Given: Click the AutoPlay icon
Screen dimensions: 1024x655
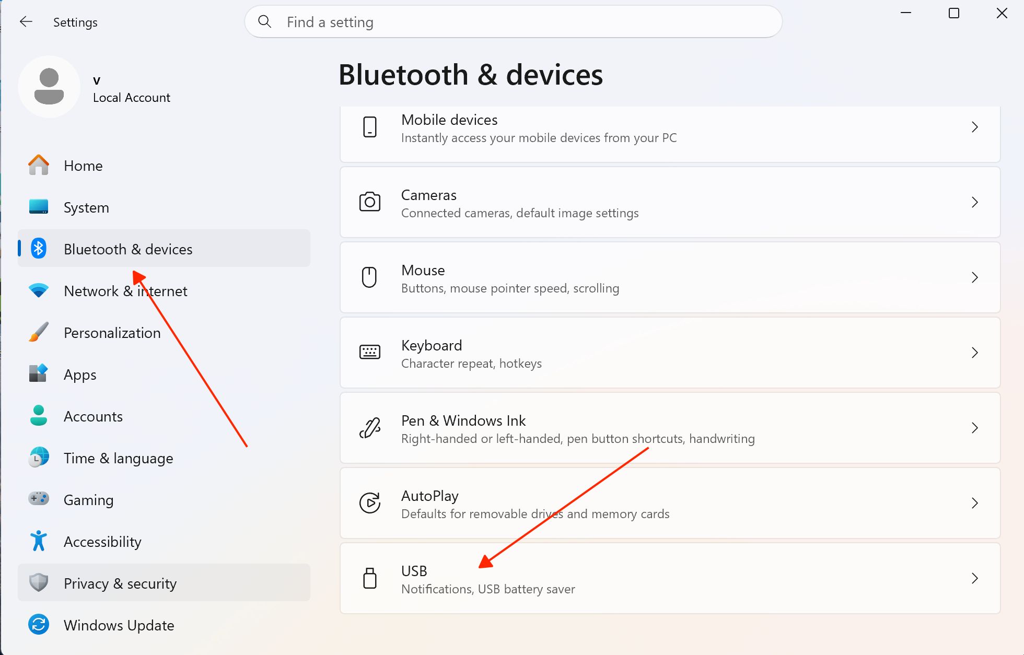Looking at the screenshot, I should (x=369, y=503).
